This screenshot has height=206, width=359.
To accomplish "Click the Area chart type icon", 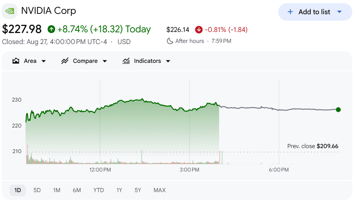I will (16, 61).
